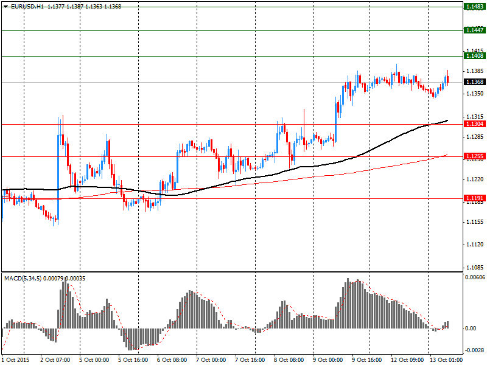This screenshot has height=365, width=487.
Task: Click the MACD scale value 0.00
Action: 471,328
